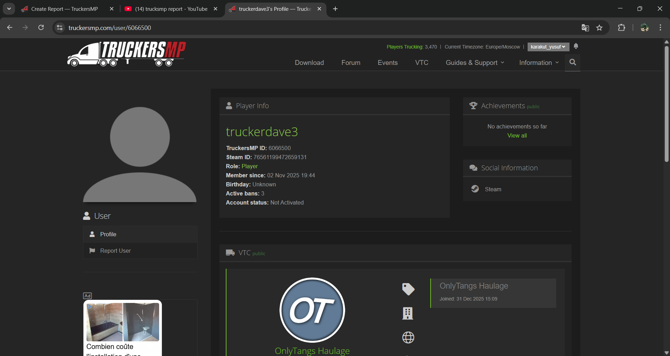Click the VTC building icon

(408, 313)
